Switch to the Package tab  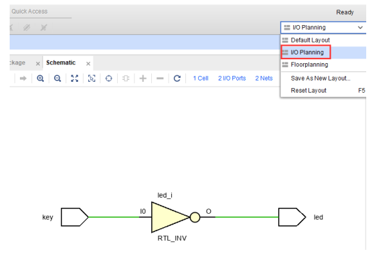click(x=17, y=62)
